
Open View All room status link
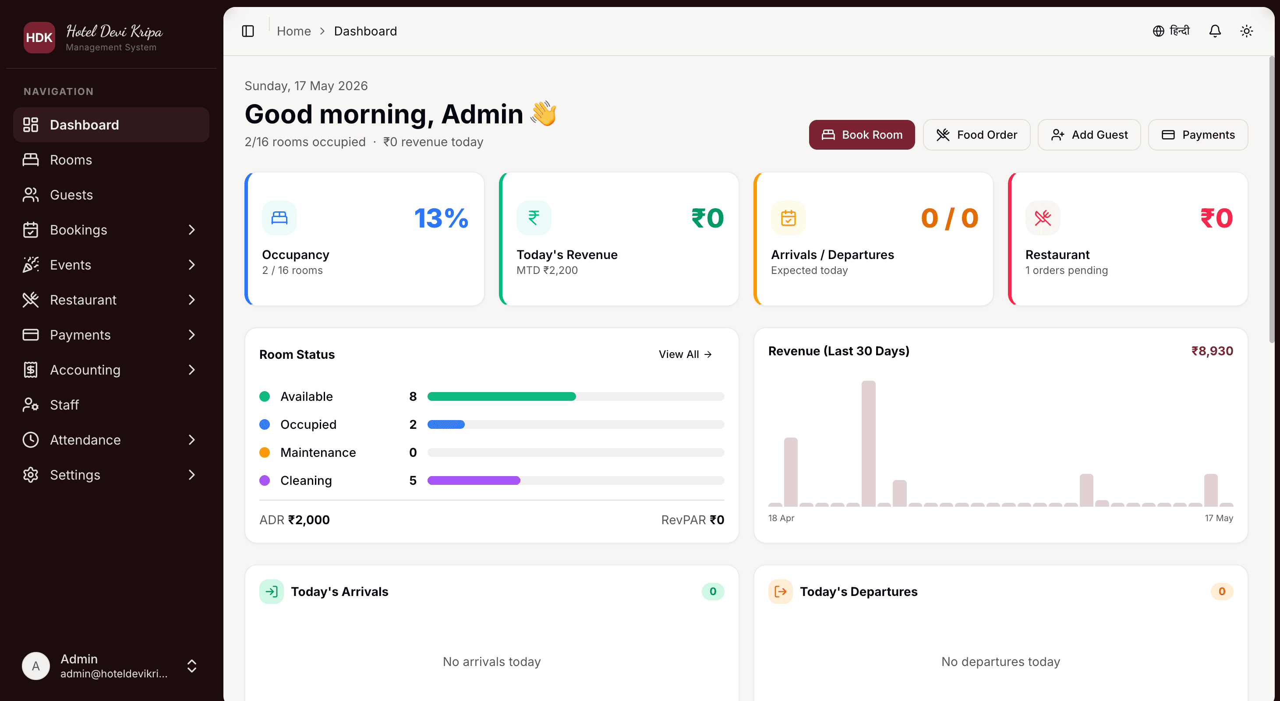pyautogui.click(x=685, y=354)
